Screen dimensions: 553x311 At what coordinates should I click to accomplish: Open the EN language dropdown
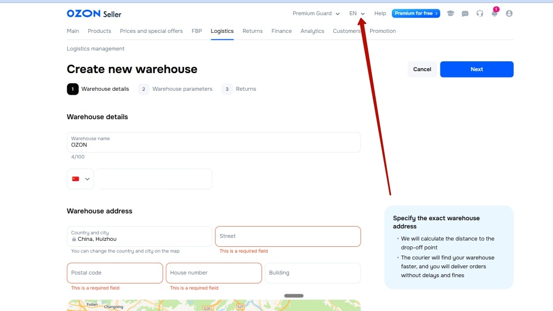pos(357,13)
